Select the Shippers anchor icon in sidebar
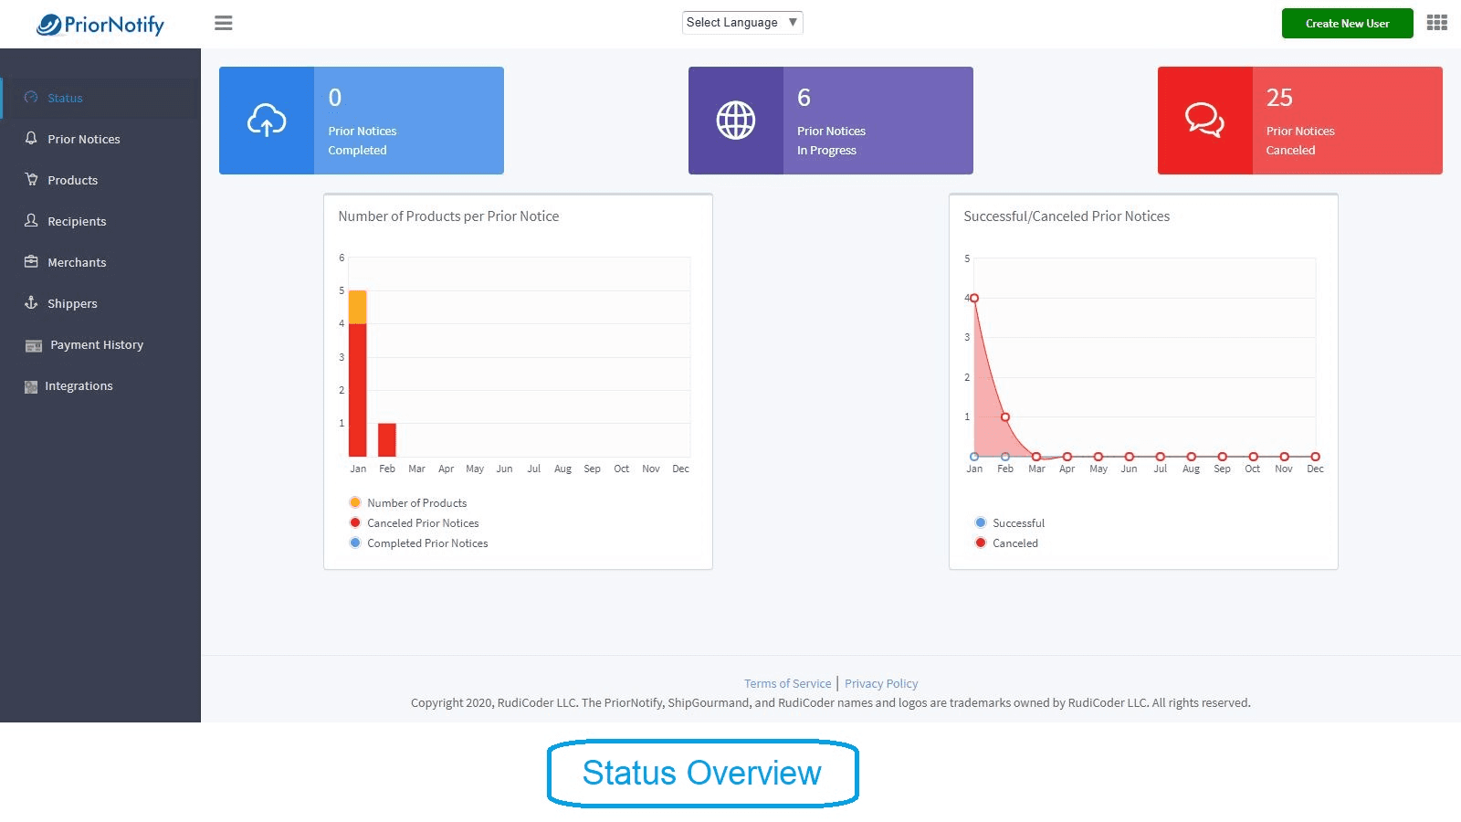The image size is (1461, 822). pyautogui.click(x=30, y=302)
